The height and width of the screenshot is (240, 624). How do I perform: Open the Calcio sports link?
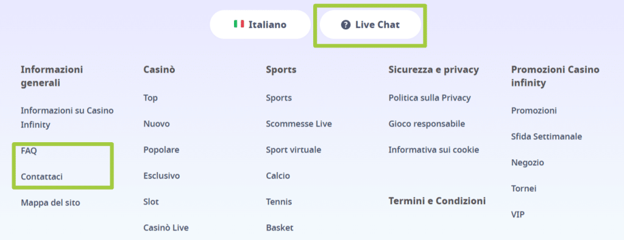(x=278, y=176)
